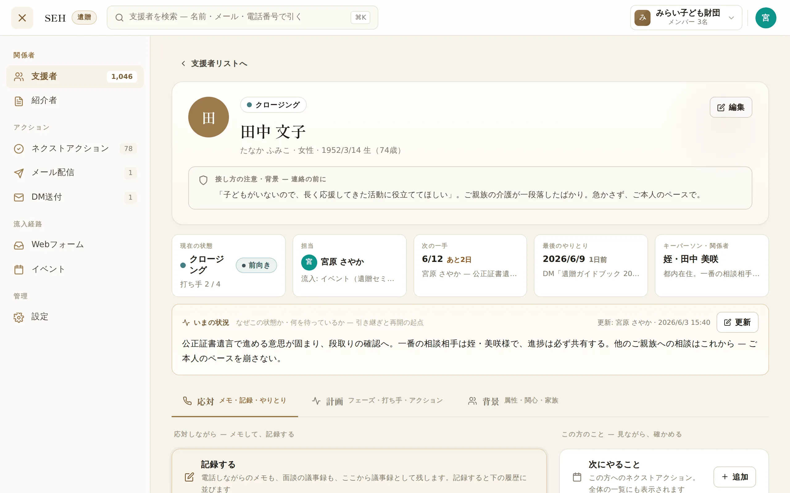Open 支援者 in the sidebar
The height and width of the screenshot is (493, 790).
click(75, 77)
